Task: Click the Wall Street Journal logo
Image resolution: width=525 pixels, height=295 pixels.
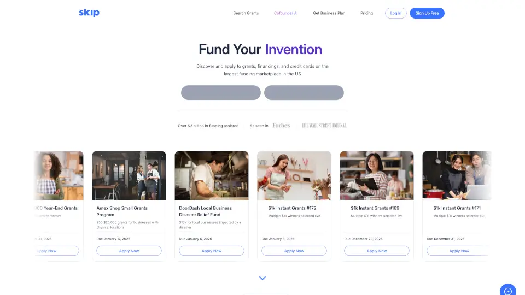Action: click(x=324, y=126)
